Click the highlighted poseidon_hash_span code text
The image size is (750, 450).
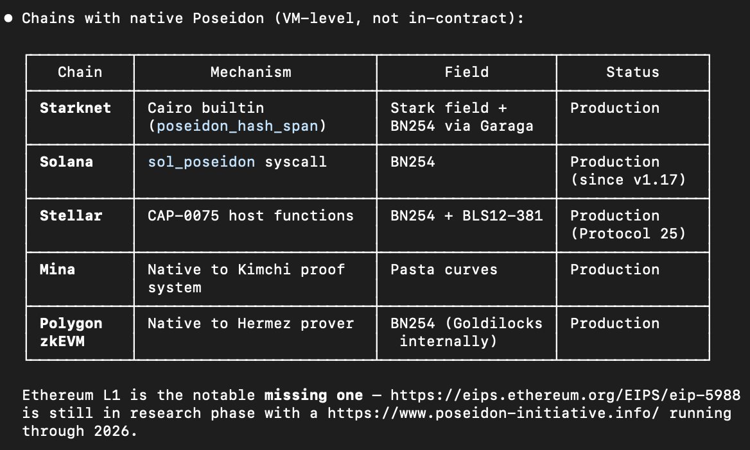(x=237, y=126)
